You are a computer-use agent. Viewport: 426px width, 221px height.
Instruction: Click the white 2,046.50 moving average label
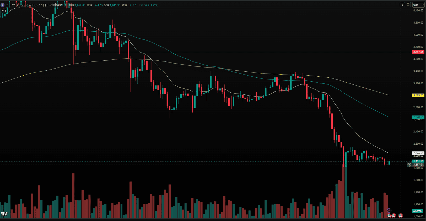pyautogui.click(x=418, y=153)
